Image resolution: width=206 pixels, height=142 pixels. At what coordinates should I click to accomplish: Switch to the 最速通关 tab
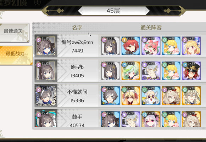14,33
